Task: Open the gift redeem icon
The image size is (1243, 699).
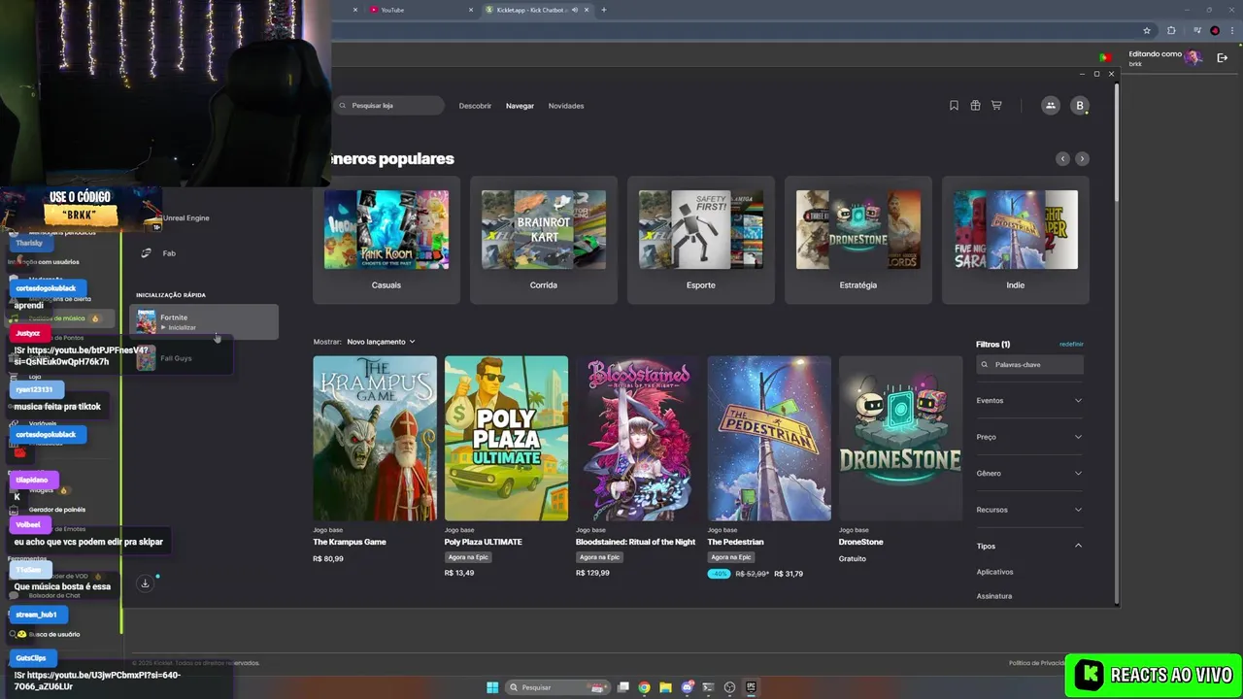Action: [975, 106]
